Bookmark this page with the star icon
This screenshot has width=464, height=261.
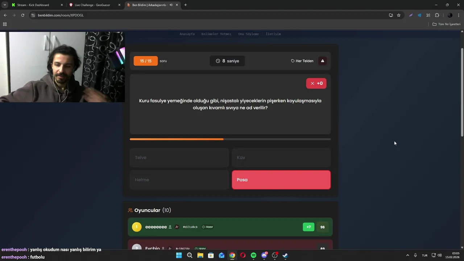pyautogui.click(x=399, y=15)
